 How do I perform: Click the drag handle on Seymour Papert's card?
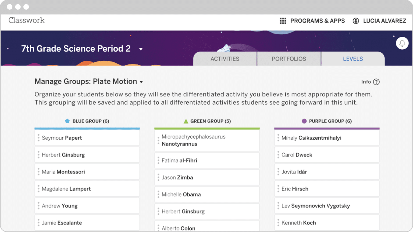pyautogui.click(x=38, y=138)
